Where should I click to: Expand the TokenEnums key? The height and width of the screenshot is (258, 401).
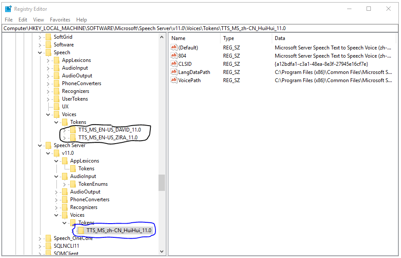point(65,184)
